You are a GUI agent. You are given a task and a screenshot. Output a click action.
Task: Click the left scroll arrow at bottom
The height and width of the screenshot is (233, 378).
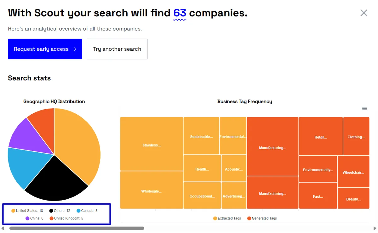click(3, 228)
